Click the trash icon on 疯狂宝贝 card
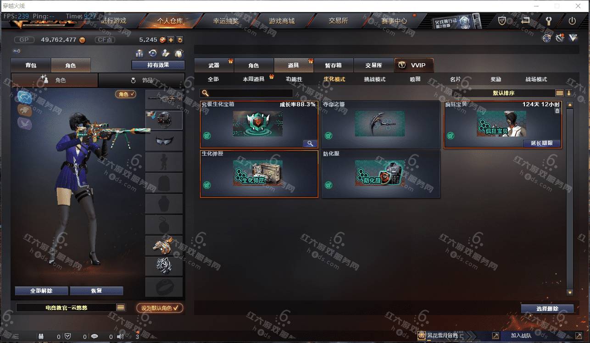The height and width of the screenshot is (343, 590). coord(557,111)
